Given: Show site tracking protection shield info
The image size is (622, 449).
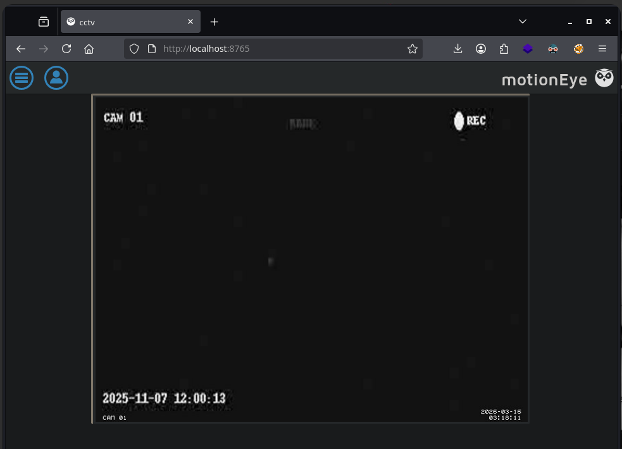Looking at the screenshot, I should coord(134,49).
